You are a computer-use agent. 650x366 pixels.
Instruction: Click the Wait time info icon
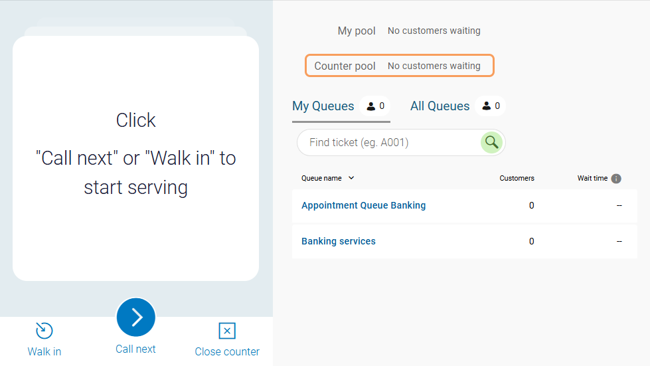coord(616,179)
